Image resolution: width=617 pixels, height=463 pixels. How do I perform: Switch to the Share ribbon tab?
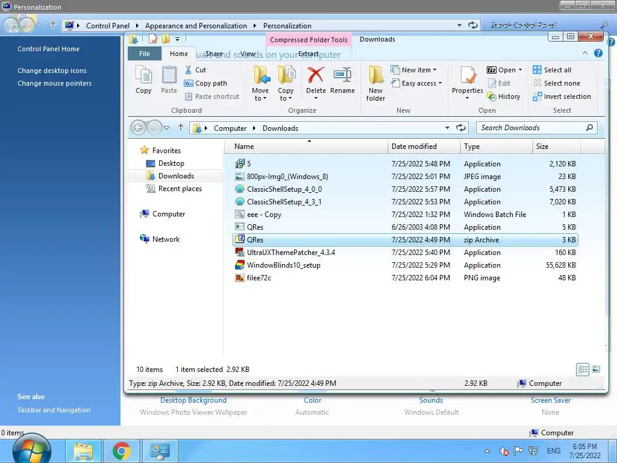click(x=214, y=54)
